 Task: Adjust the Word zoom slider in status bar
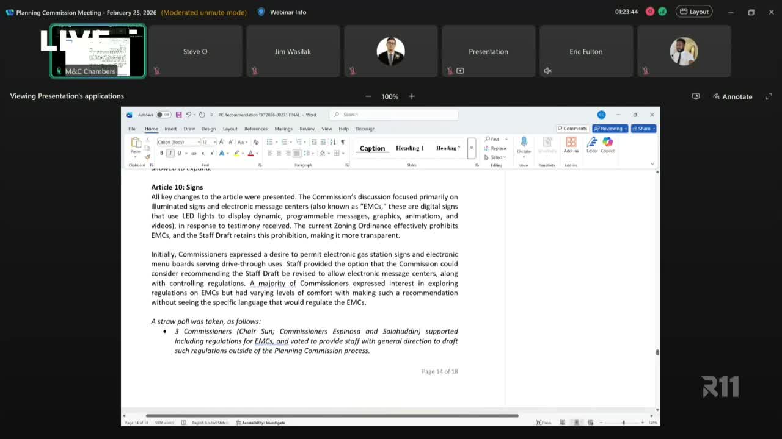[x=623, y=423]
